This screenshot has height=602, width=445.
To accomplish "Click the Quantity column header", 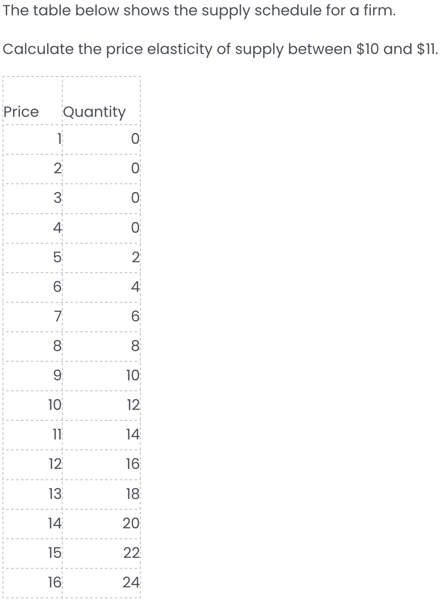I will pyautogui.click(x=94, y=111).
